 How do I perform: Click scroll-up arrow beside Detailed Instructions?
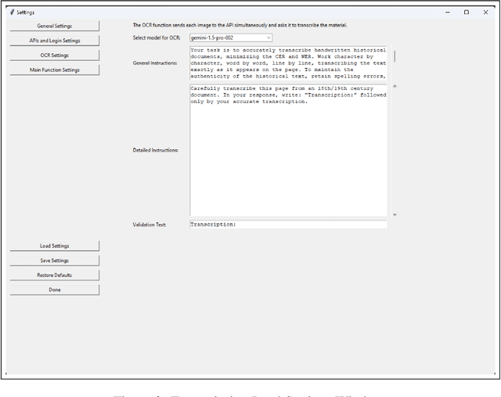tap(394, 86)
